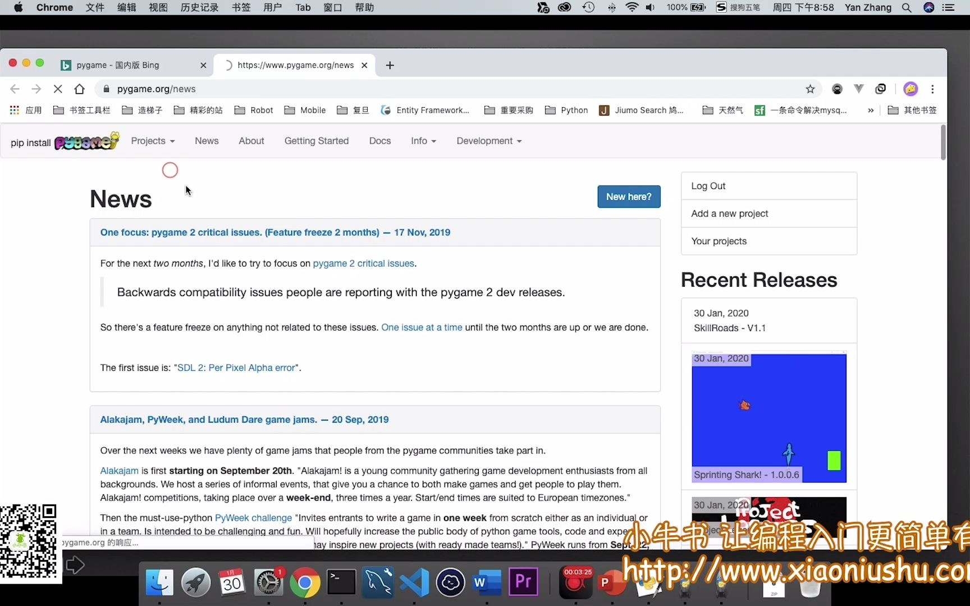The image size is (970, 606).
Task: Open Visual Studio Code in the Dock
Action: 414,582
